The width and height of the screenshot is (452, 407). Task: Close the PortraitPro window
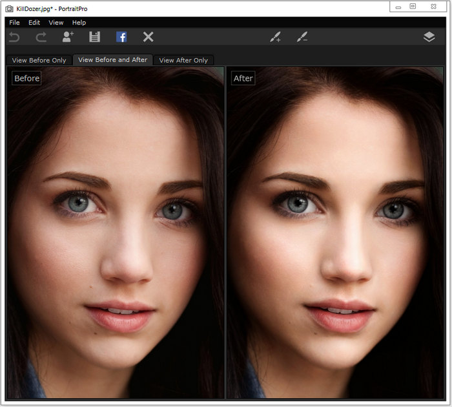pos(433,6)
